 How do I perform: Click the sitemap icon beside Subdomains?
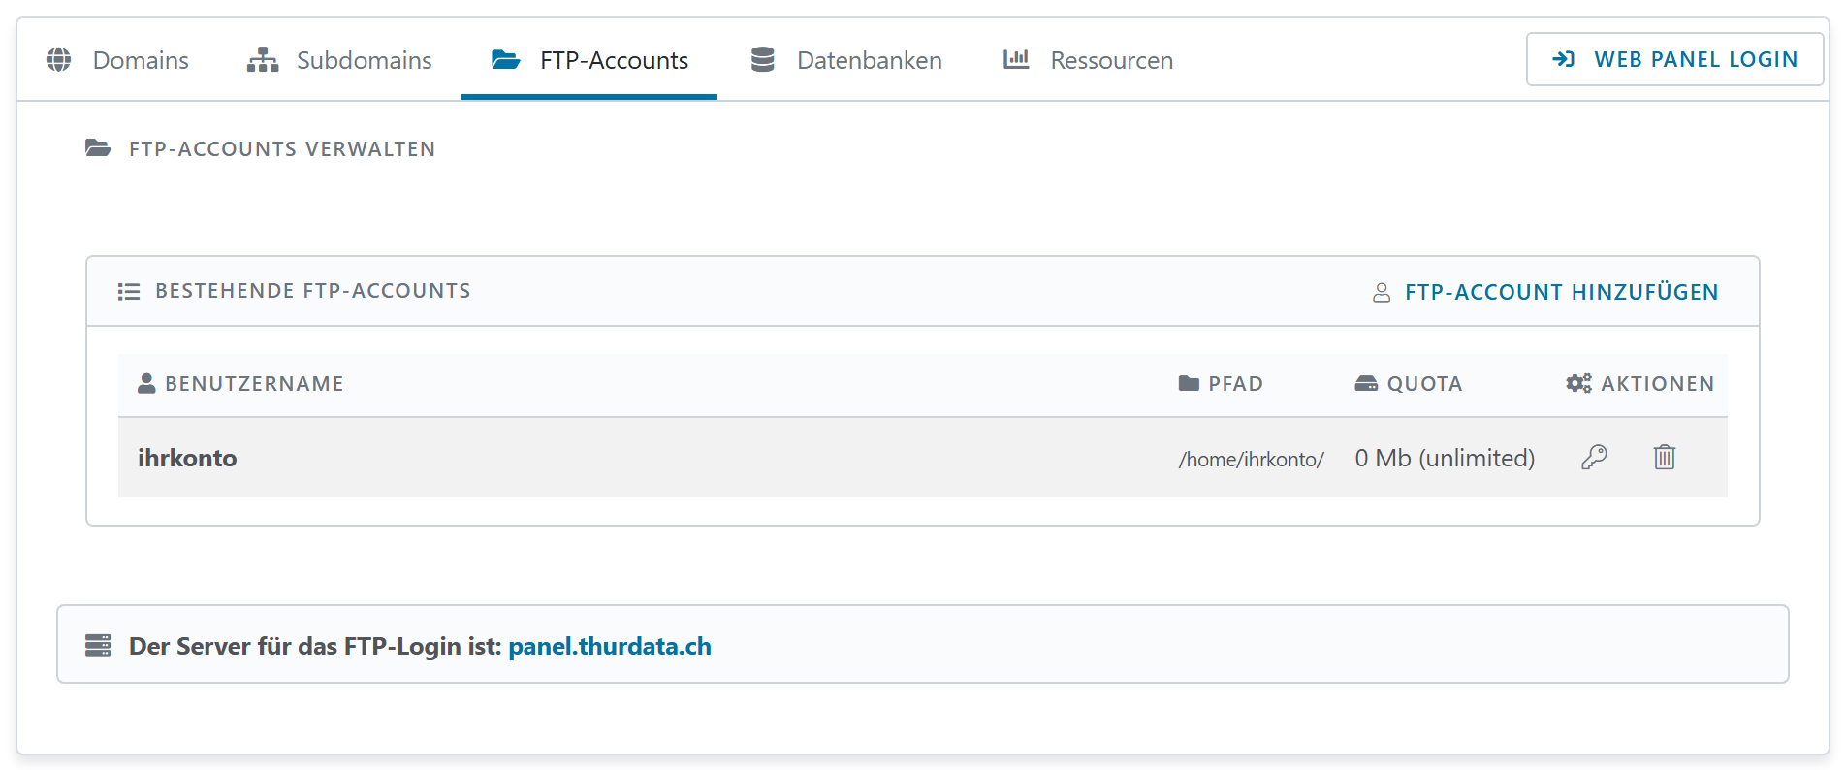(263, 60)
